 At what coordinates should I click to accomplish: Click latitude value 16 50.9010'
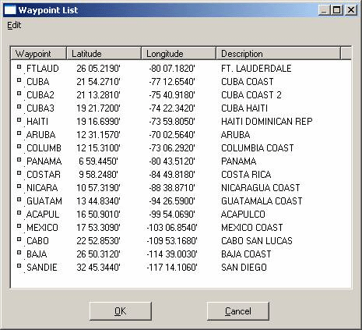[x=98, y=215]
